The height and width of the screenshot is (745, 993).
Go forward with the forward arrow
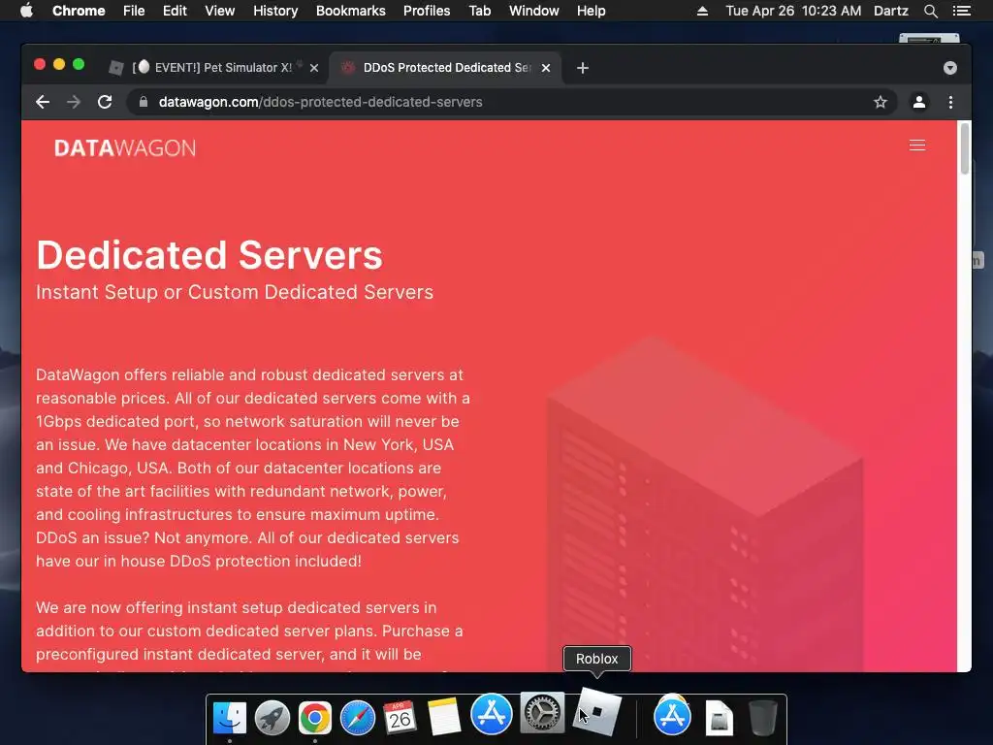74,102
